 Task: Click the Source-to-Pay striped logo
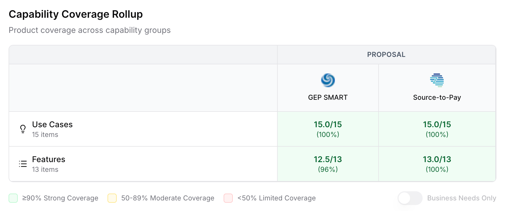[437, 80]
